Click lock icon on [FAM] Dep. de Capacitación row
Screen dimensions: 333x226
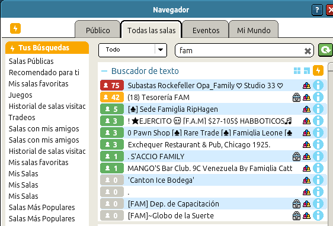click(x=296, y=204)
